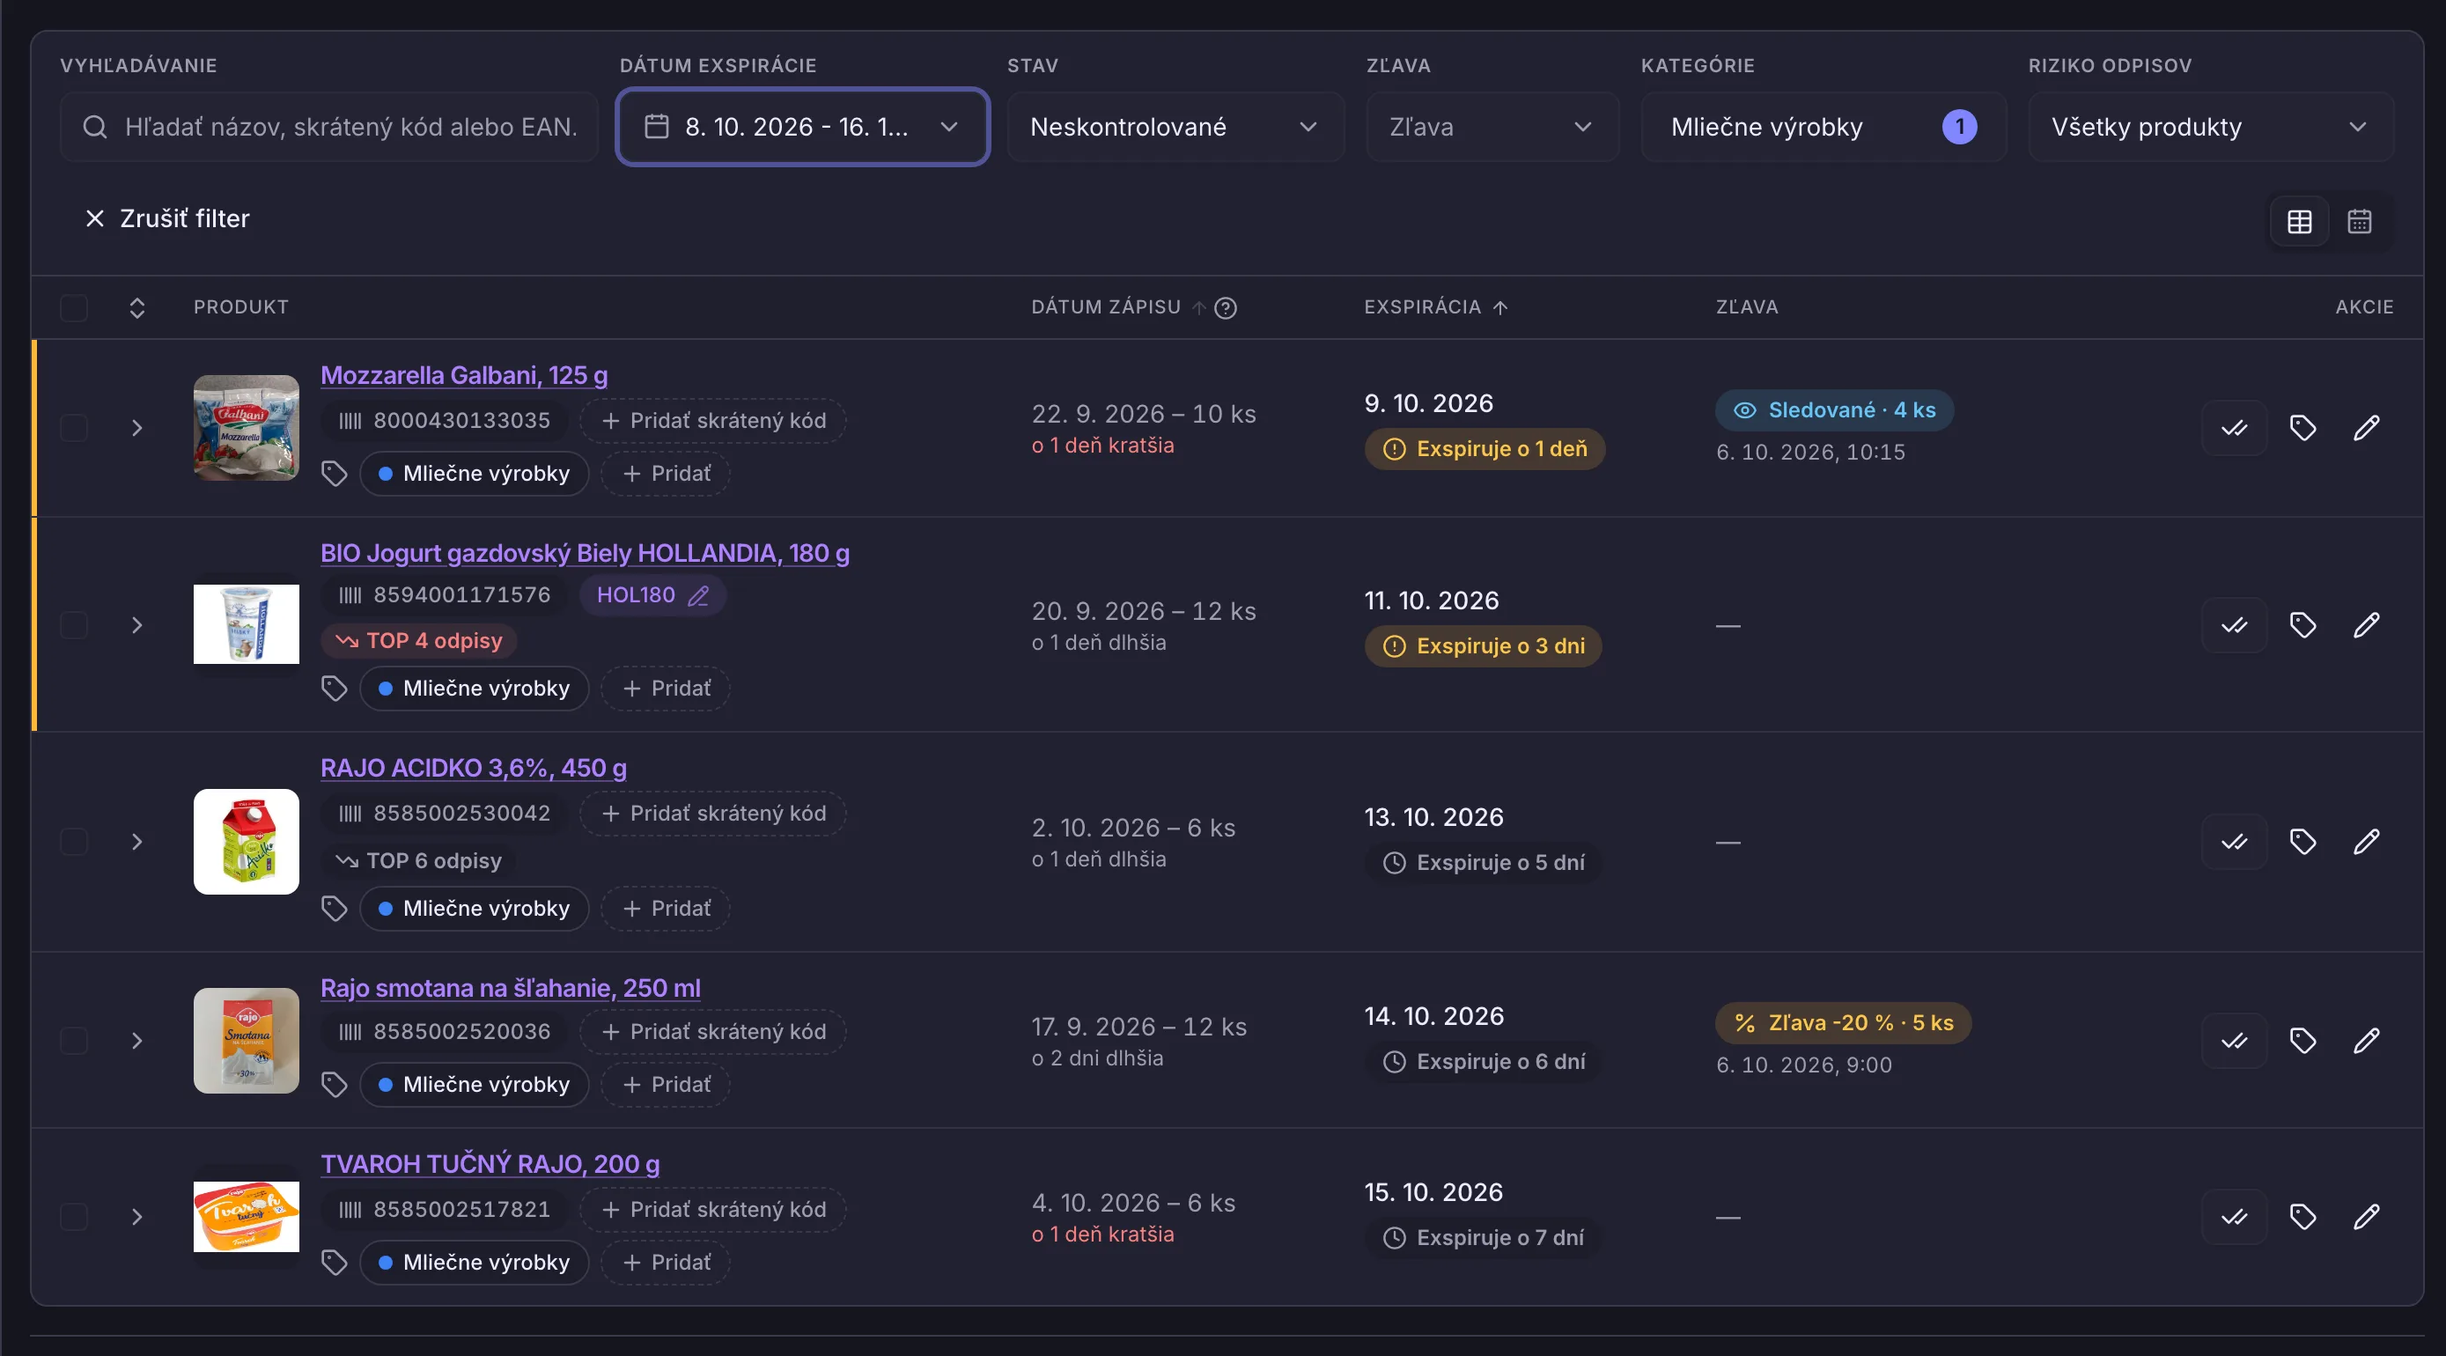Open discount tag for Mozzarella Galbani
Image resolution: width=2446 pixels, height=1356 pixels.
tap(2302, 428)
